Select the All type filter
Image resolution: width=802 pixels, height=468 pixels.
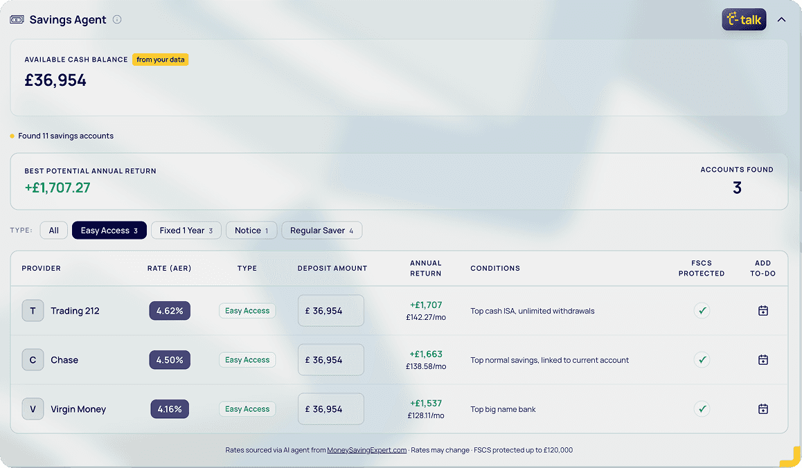pyautogui.click(x=54, y=230)
